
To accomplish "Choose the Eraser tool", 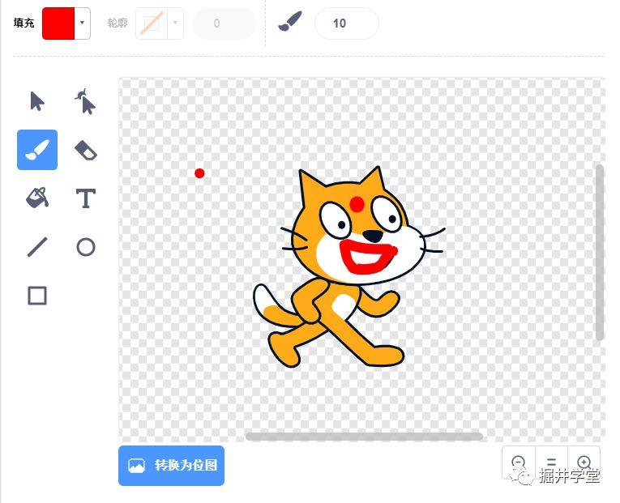I will (x=86, y=150).
